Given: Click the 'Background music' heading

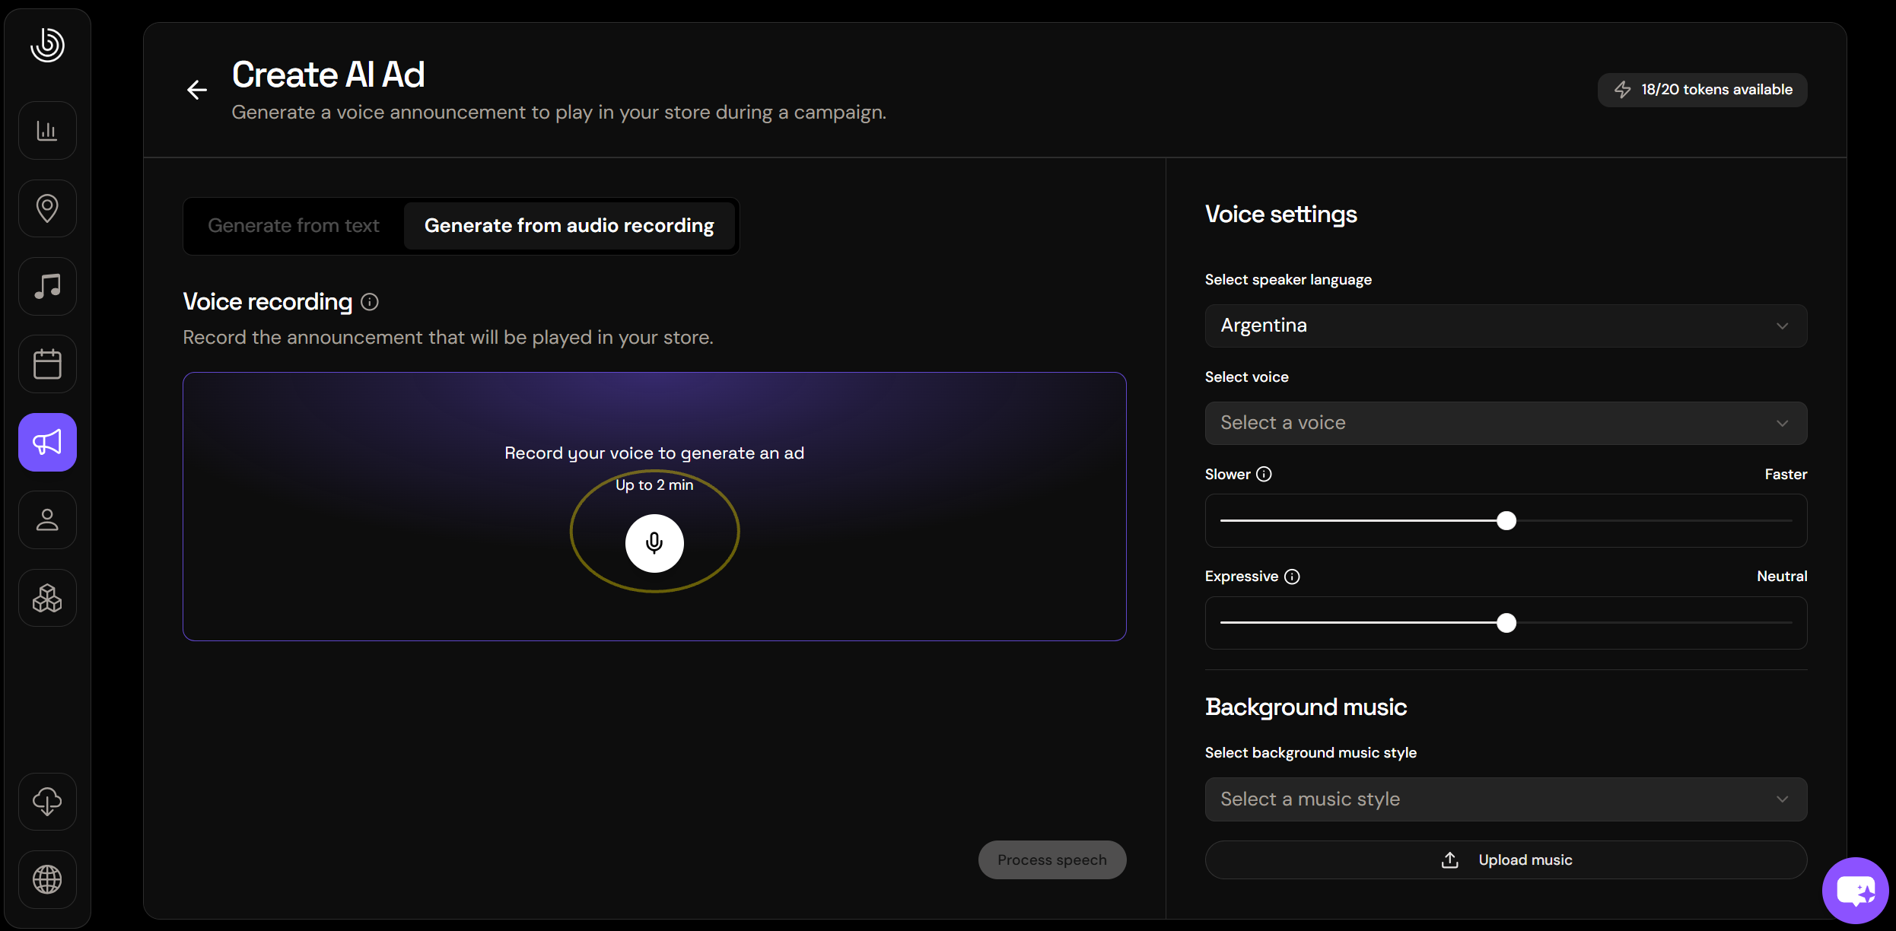Looking at the screenshot, I should click(x=1306, y=707).
